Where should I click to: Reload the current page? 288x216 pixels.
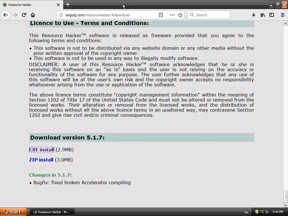pos(24,15)
